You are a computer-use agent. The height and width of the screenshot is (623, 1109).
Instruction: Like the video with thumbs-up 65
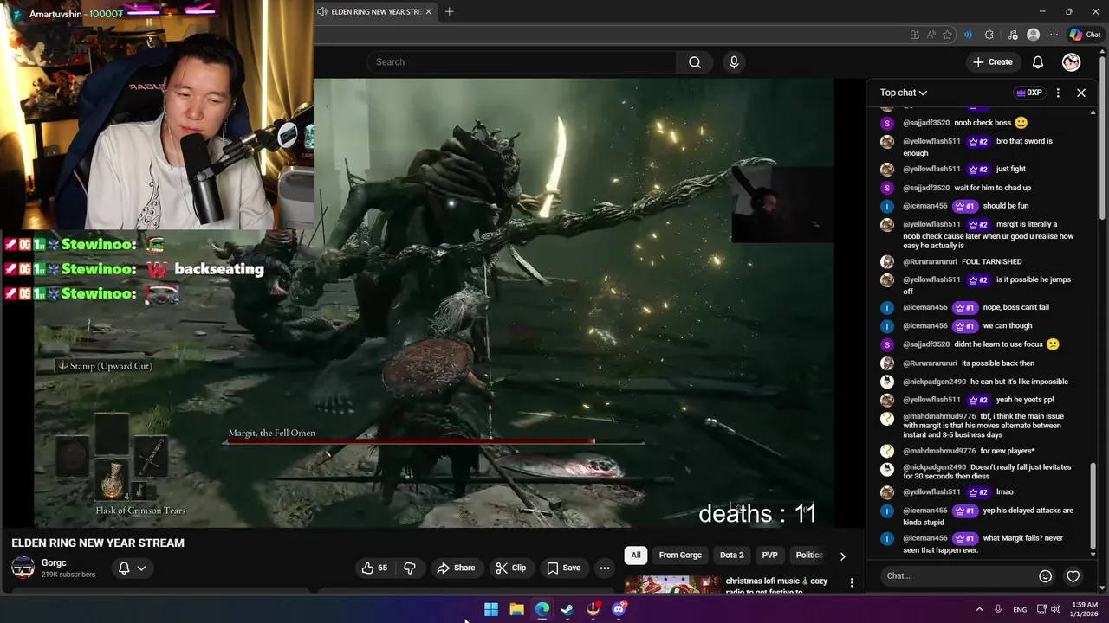[x=374, y=568]
